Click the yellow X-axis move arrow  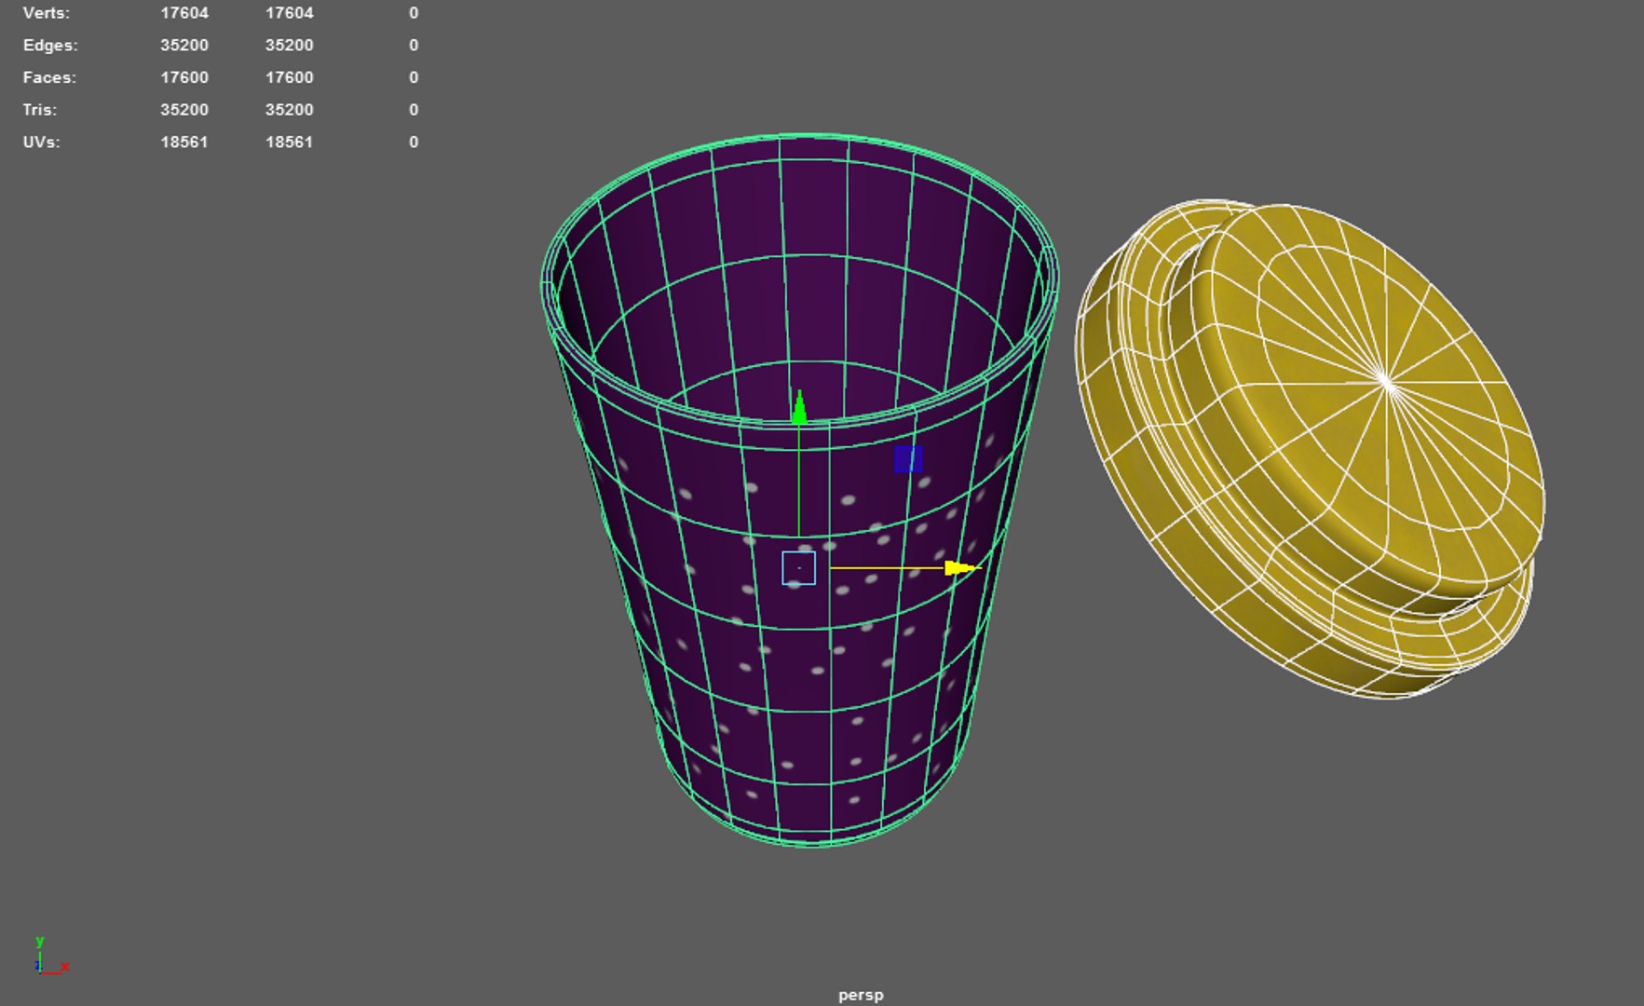coord(961,567)
